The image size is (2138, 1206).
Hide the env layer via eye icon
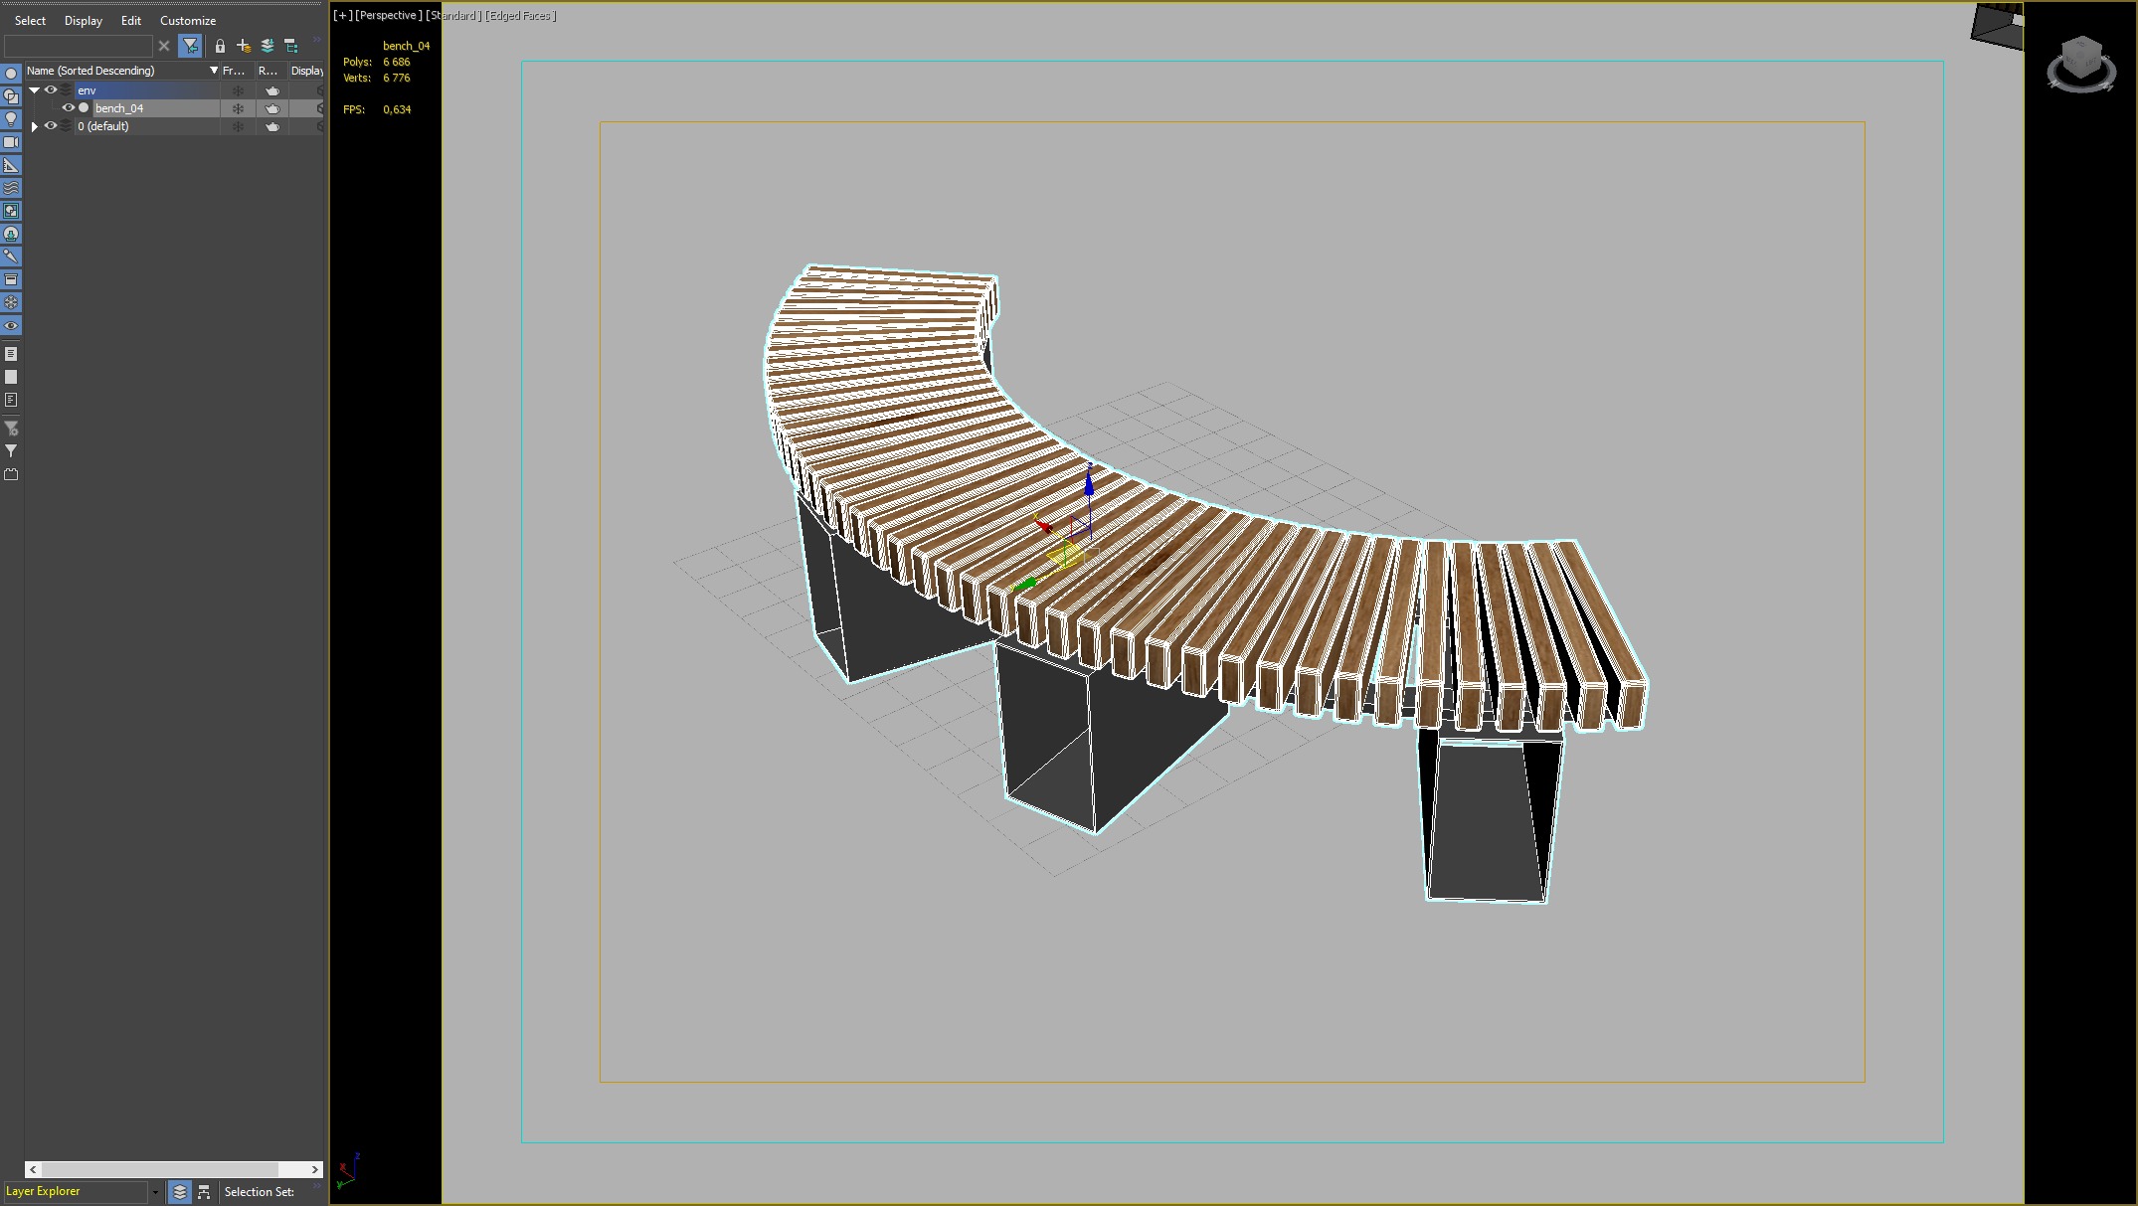click(x=51, y=90)
